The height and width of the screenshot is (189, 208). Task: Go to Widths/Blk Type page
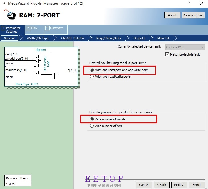pos(38,38)
